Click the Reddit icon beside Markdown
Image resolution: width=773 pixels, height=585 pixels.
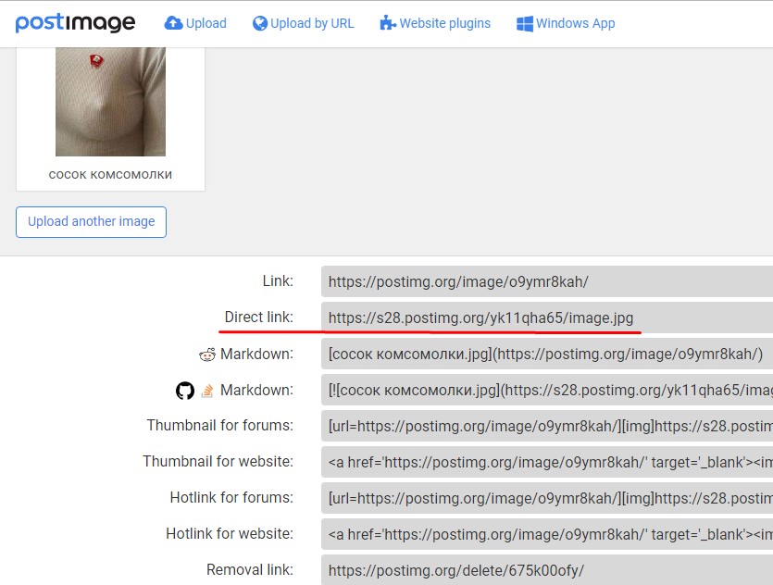pos(207,355)
